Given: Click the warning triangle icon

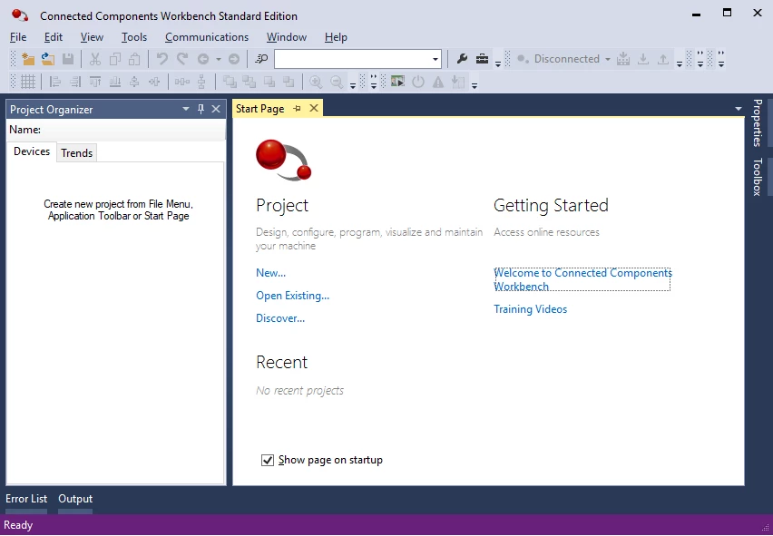Looking at the screenshot, I should tap(438, 82).
